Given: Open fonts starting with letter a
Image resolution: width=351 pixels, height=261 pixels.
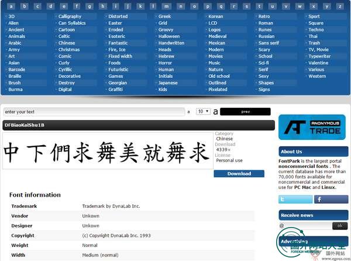Looking at the screenshot, I should (11, 6).
